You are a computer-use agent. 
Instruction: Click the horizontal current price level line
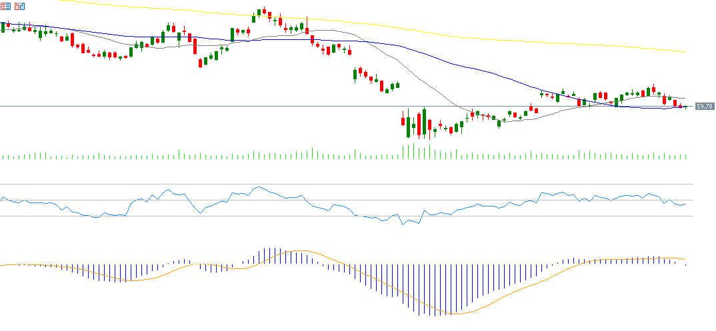point(200,107)
